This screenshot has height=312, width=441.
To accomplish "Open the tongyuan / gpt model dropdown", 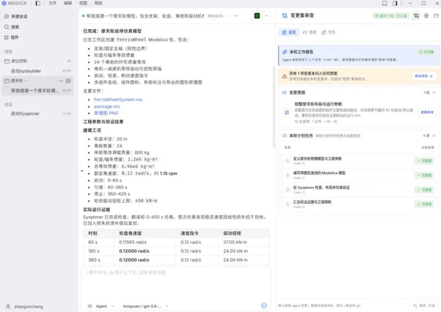I will (145, 306).
